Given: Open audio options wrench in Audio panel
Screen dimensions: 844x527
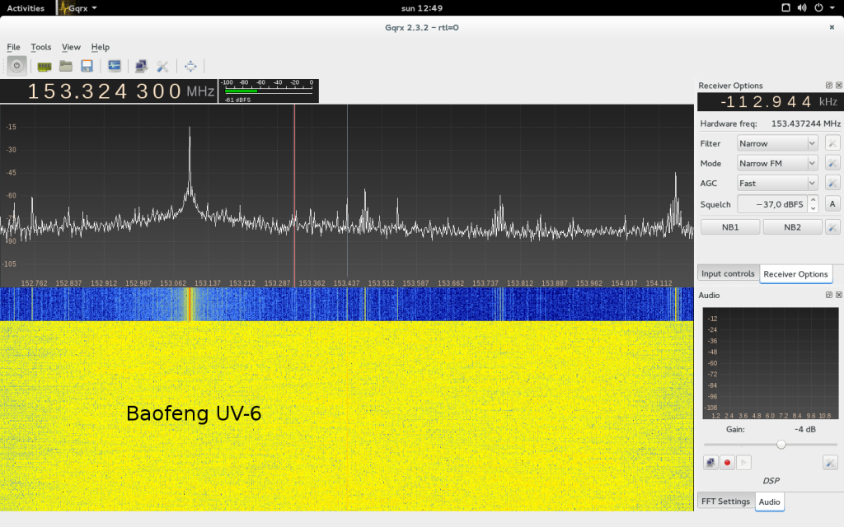Looking at the screenshot, I should 830,463.
